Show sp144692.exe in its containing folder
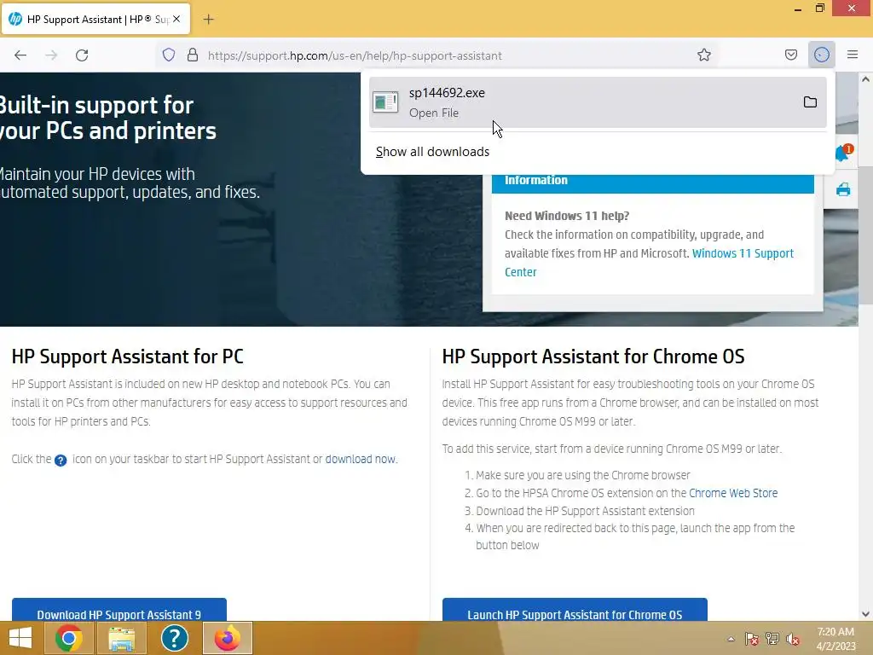This screenshot has height=655, width=873. 810,102
